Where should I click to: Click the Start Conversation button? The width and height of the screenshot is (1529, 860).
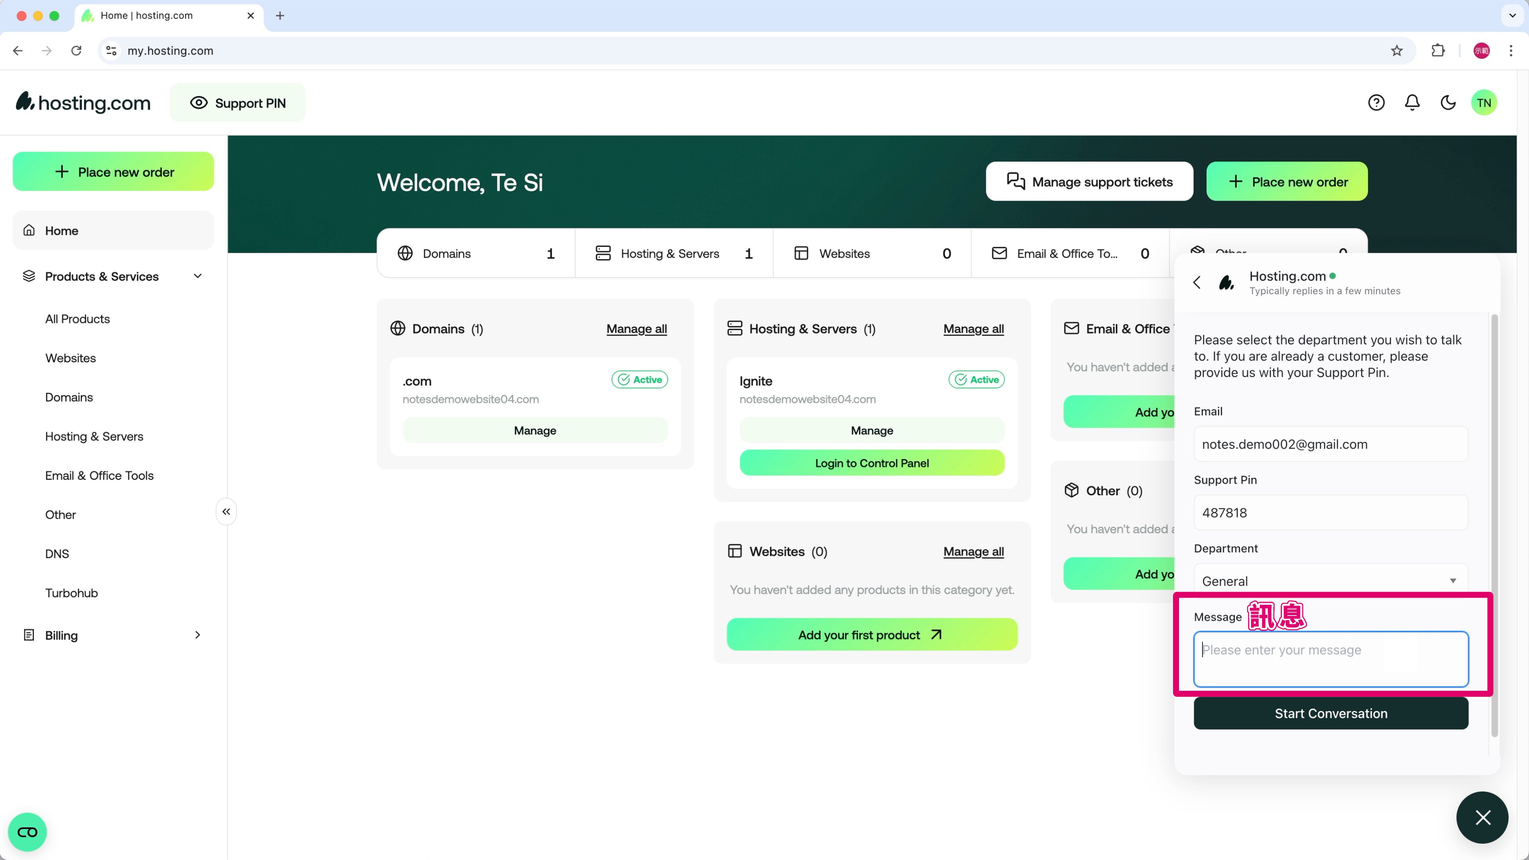(x=1330, y=713)
